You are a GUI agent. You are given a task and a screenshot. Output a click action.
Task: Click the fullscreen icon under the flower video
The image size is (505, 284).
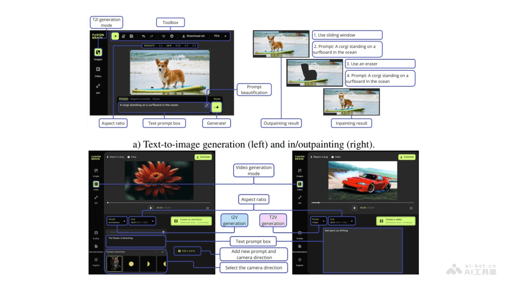pyautogui.click(x=207, y=208)
